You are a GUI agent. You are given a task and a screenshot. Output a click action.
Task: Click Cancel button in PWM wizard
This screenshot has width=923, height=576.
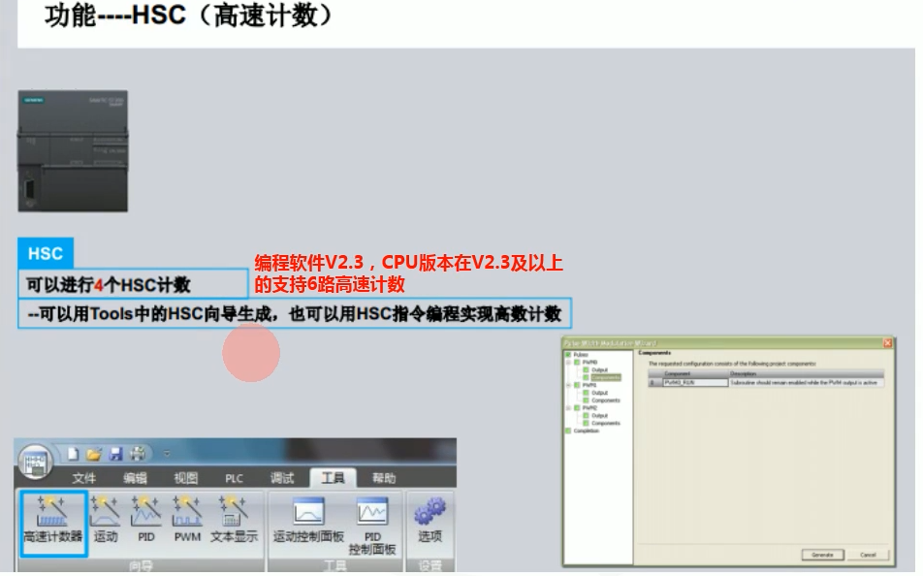[868, 555]
